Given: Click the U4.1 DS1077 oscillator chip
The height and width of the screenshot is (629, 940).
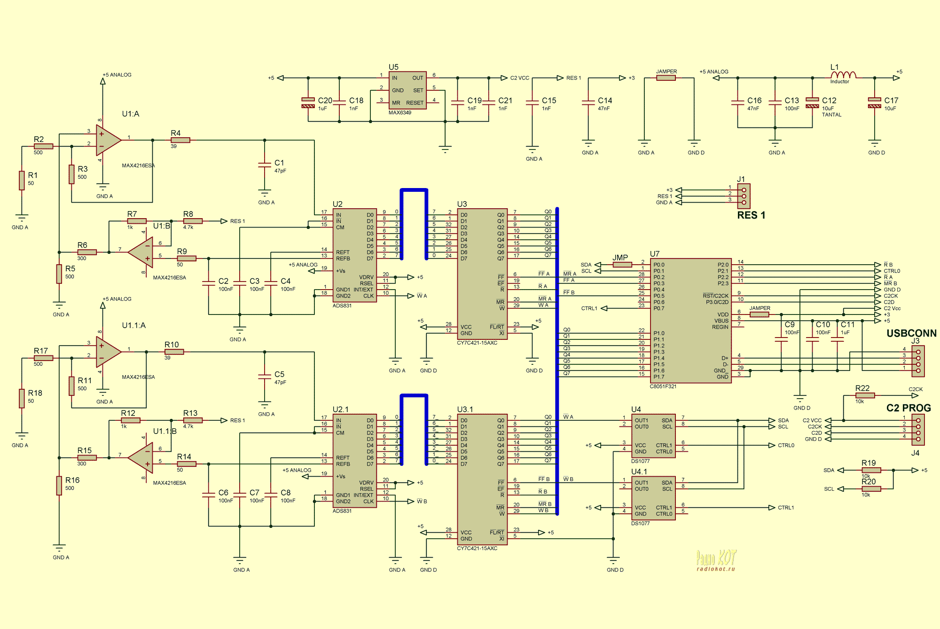Looking at the screenshot, I should click(654, 498).
